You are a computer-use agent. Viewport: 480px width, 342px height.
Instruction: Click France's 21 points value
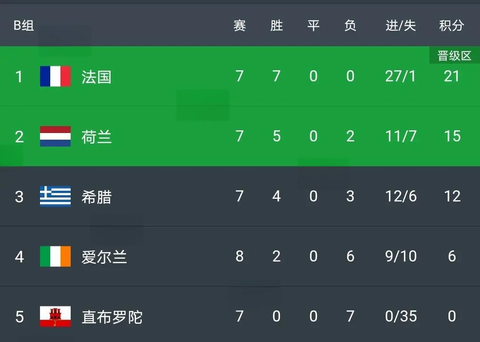(x=452, y=76)
